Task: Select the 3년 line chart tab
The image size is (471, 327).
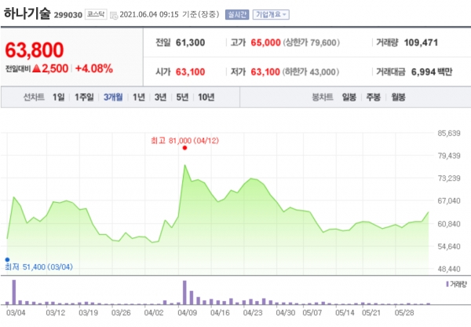Action: 160,97
